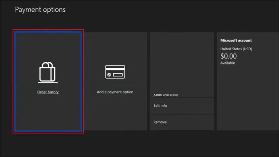
Task: Click the Available balance label
Action: [x=228, y=63]
